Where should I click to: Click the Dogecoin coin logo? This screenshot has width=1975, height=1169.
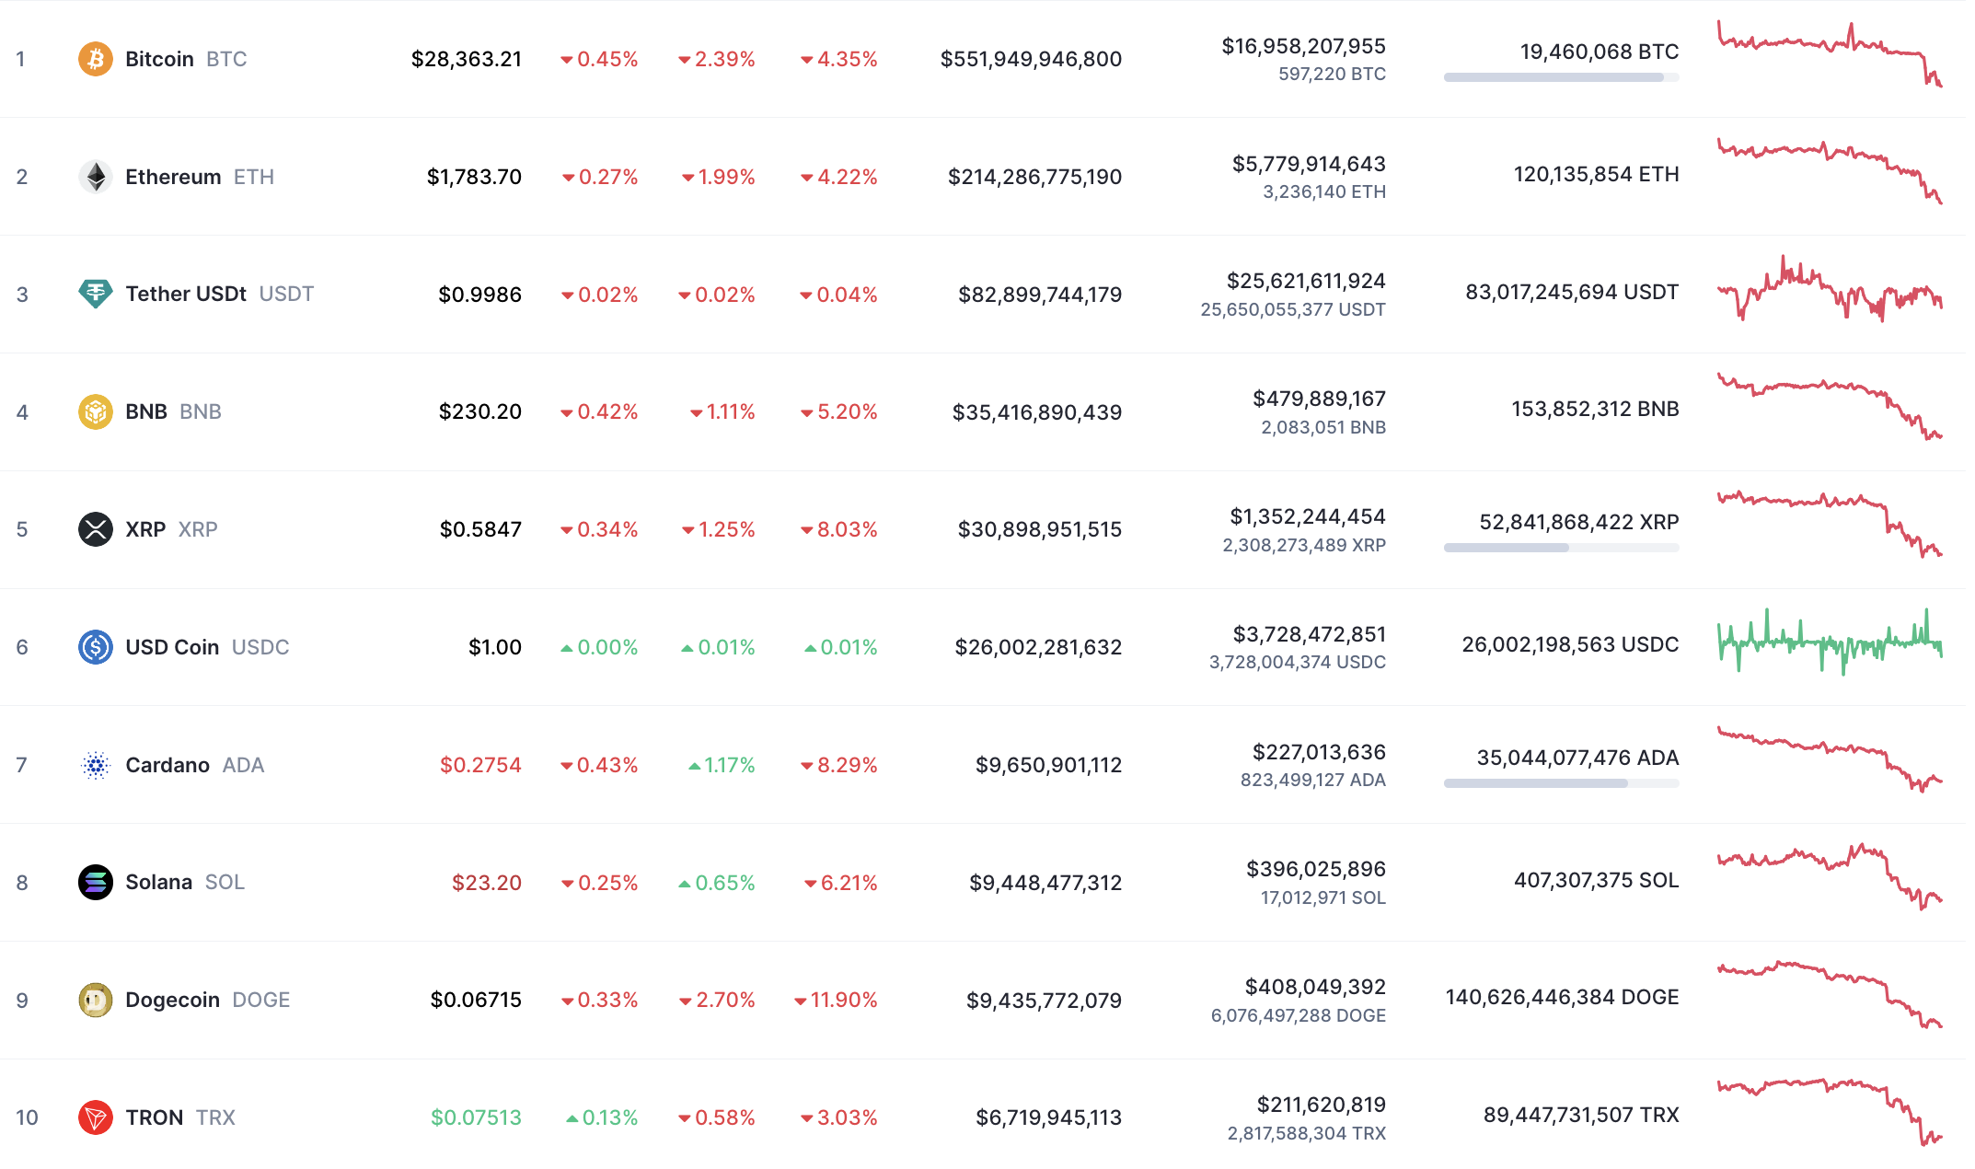[x=95, y=1000]
